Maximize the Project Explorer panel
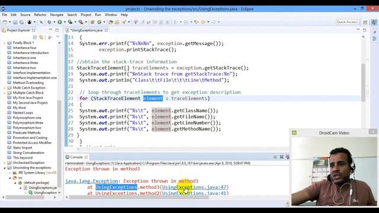The image size is (379, 213). click(57, 30)
